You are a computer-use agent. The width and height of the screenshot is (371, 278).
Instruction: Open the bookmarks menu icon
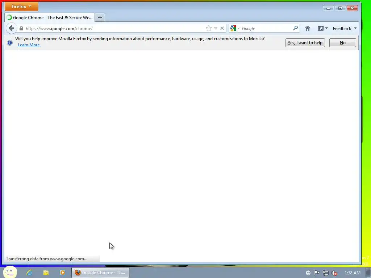[321, 28]
